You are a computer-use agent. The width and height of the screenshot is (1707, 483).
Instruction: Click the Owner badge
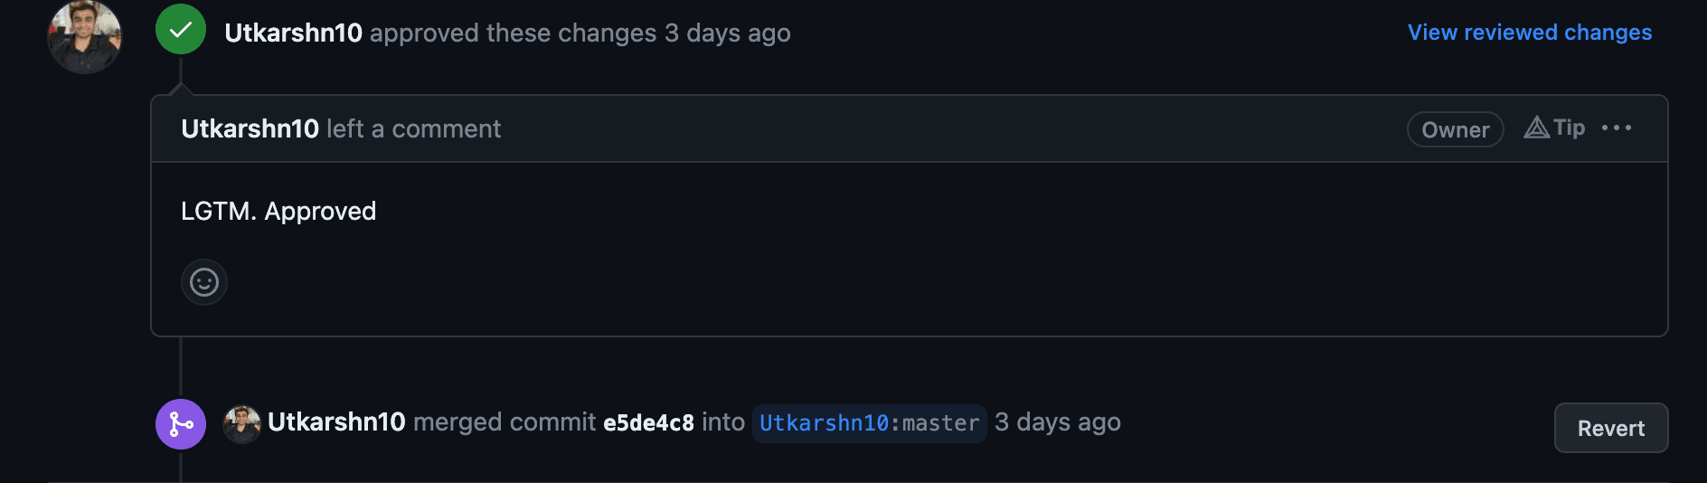click(1456, 129)
